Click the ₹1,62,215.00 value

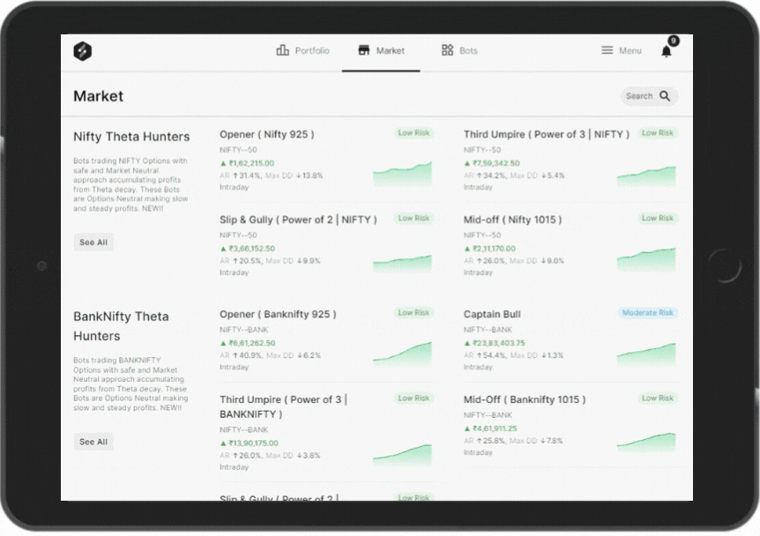[x=251, y=163]
